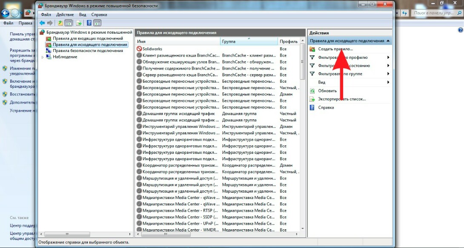Viewport: 464px width, 248px height.
Task: Select Правила для исходящего подключения tree item
Action: click(90, 45)
